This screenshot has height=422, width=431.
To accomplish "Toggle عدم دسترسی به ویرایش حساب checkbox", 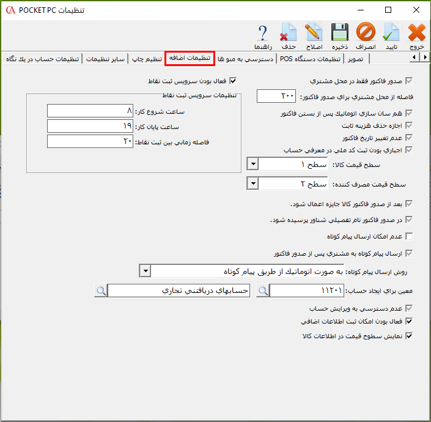I will (x=409, y=308).
